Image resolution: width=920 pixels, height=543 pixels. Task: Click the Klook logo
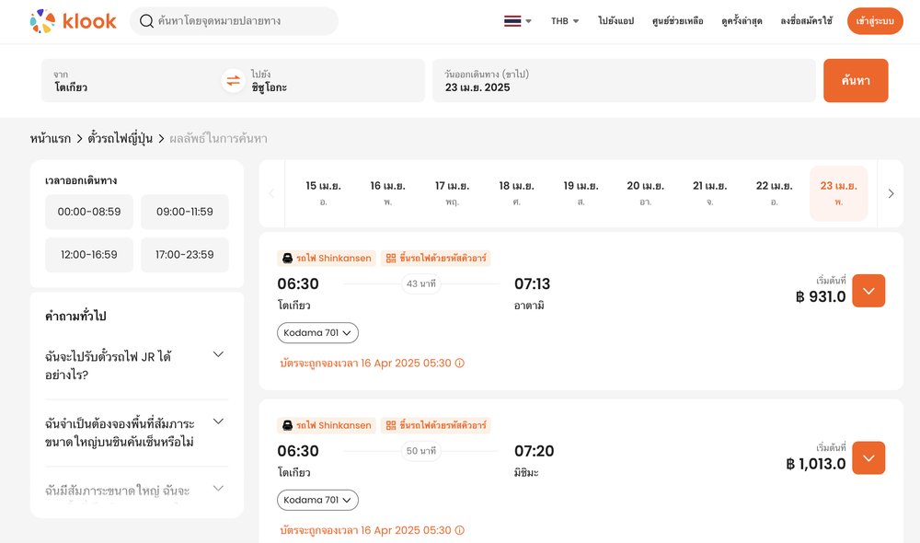point(73,20)
